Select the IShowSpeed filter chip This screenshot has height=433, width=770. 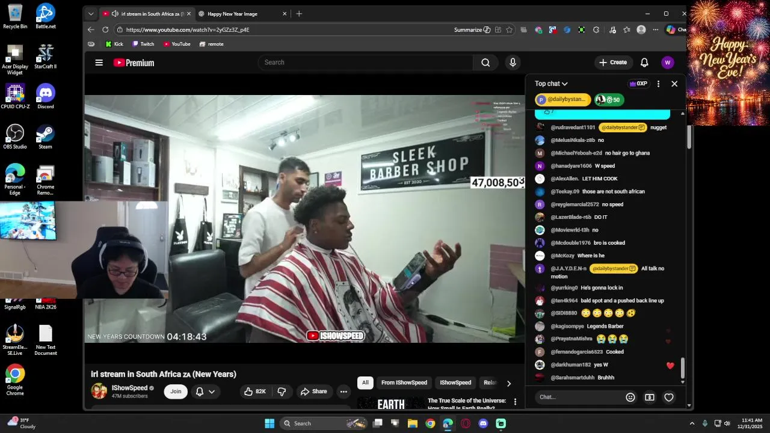tap(455, 383)
